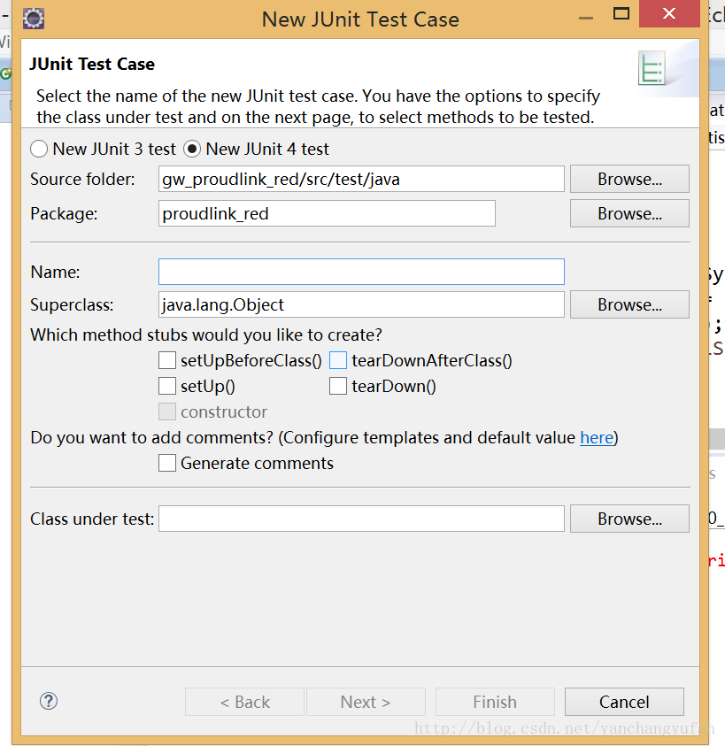Tick the tearDown() stub checkbox
This screenshot has width=725, height=746.
[x=338, y=386]
